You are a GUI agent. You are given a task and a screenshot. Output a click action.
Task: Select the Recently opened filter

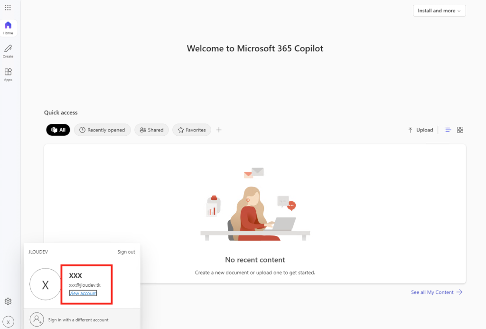point(103,130)
